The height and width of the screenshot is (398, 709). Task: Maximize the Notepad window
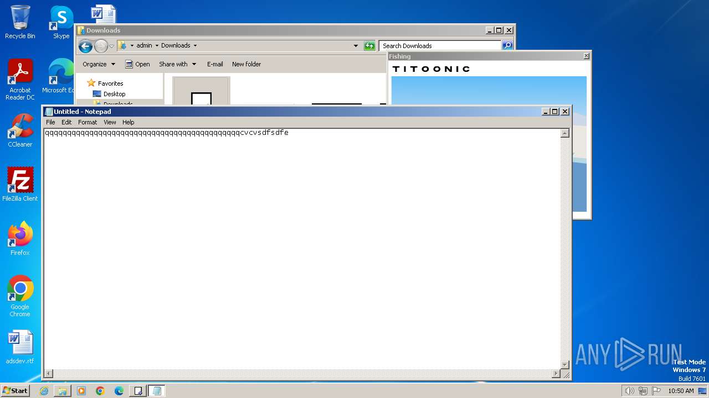554,112
